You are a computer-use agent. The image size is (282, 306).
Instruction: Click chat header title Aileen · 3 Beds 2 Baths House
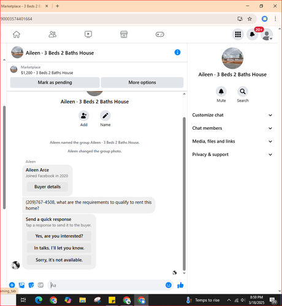pyautogui.click(x=59, y=53)
